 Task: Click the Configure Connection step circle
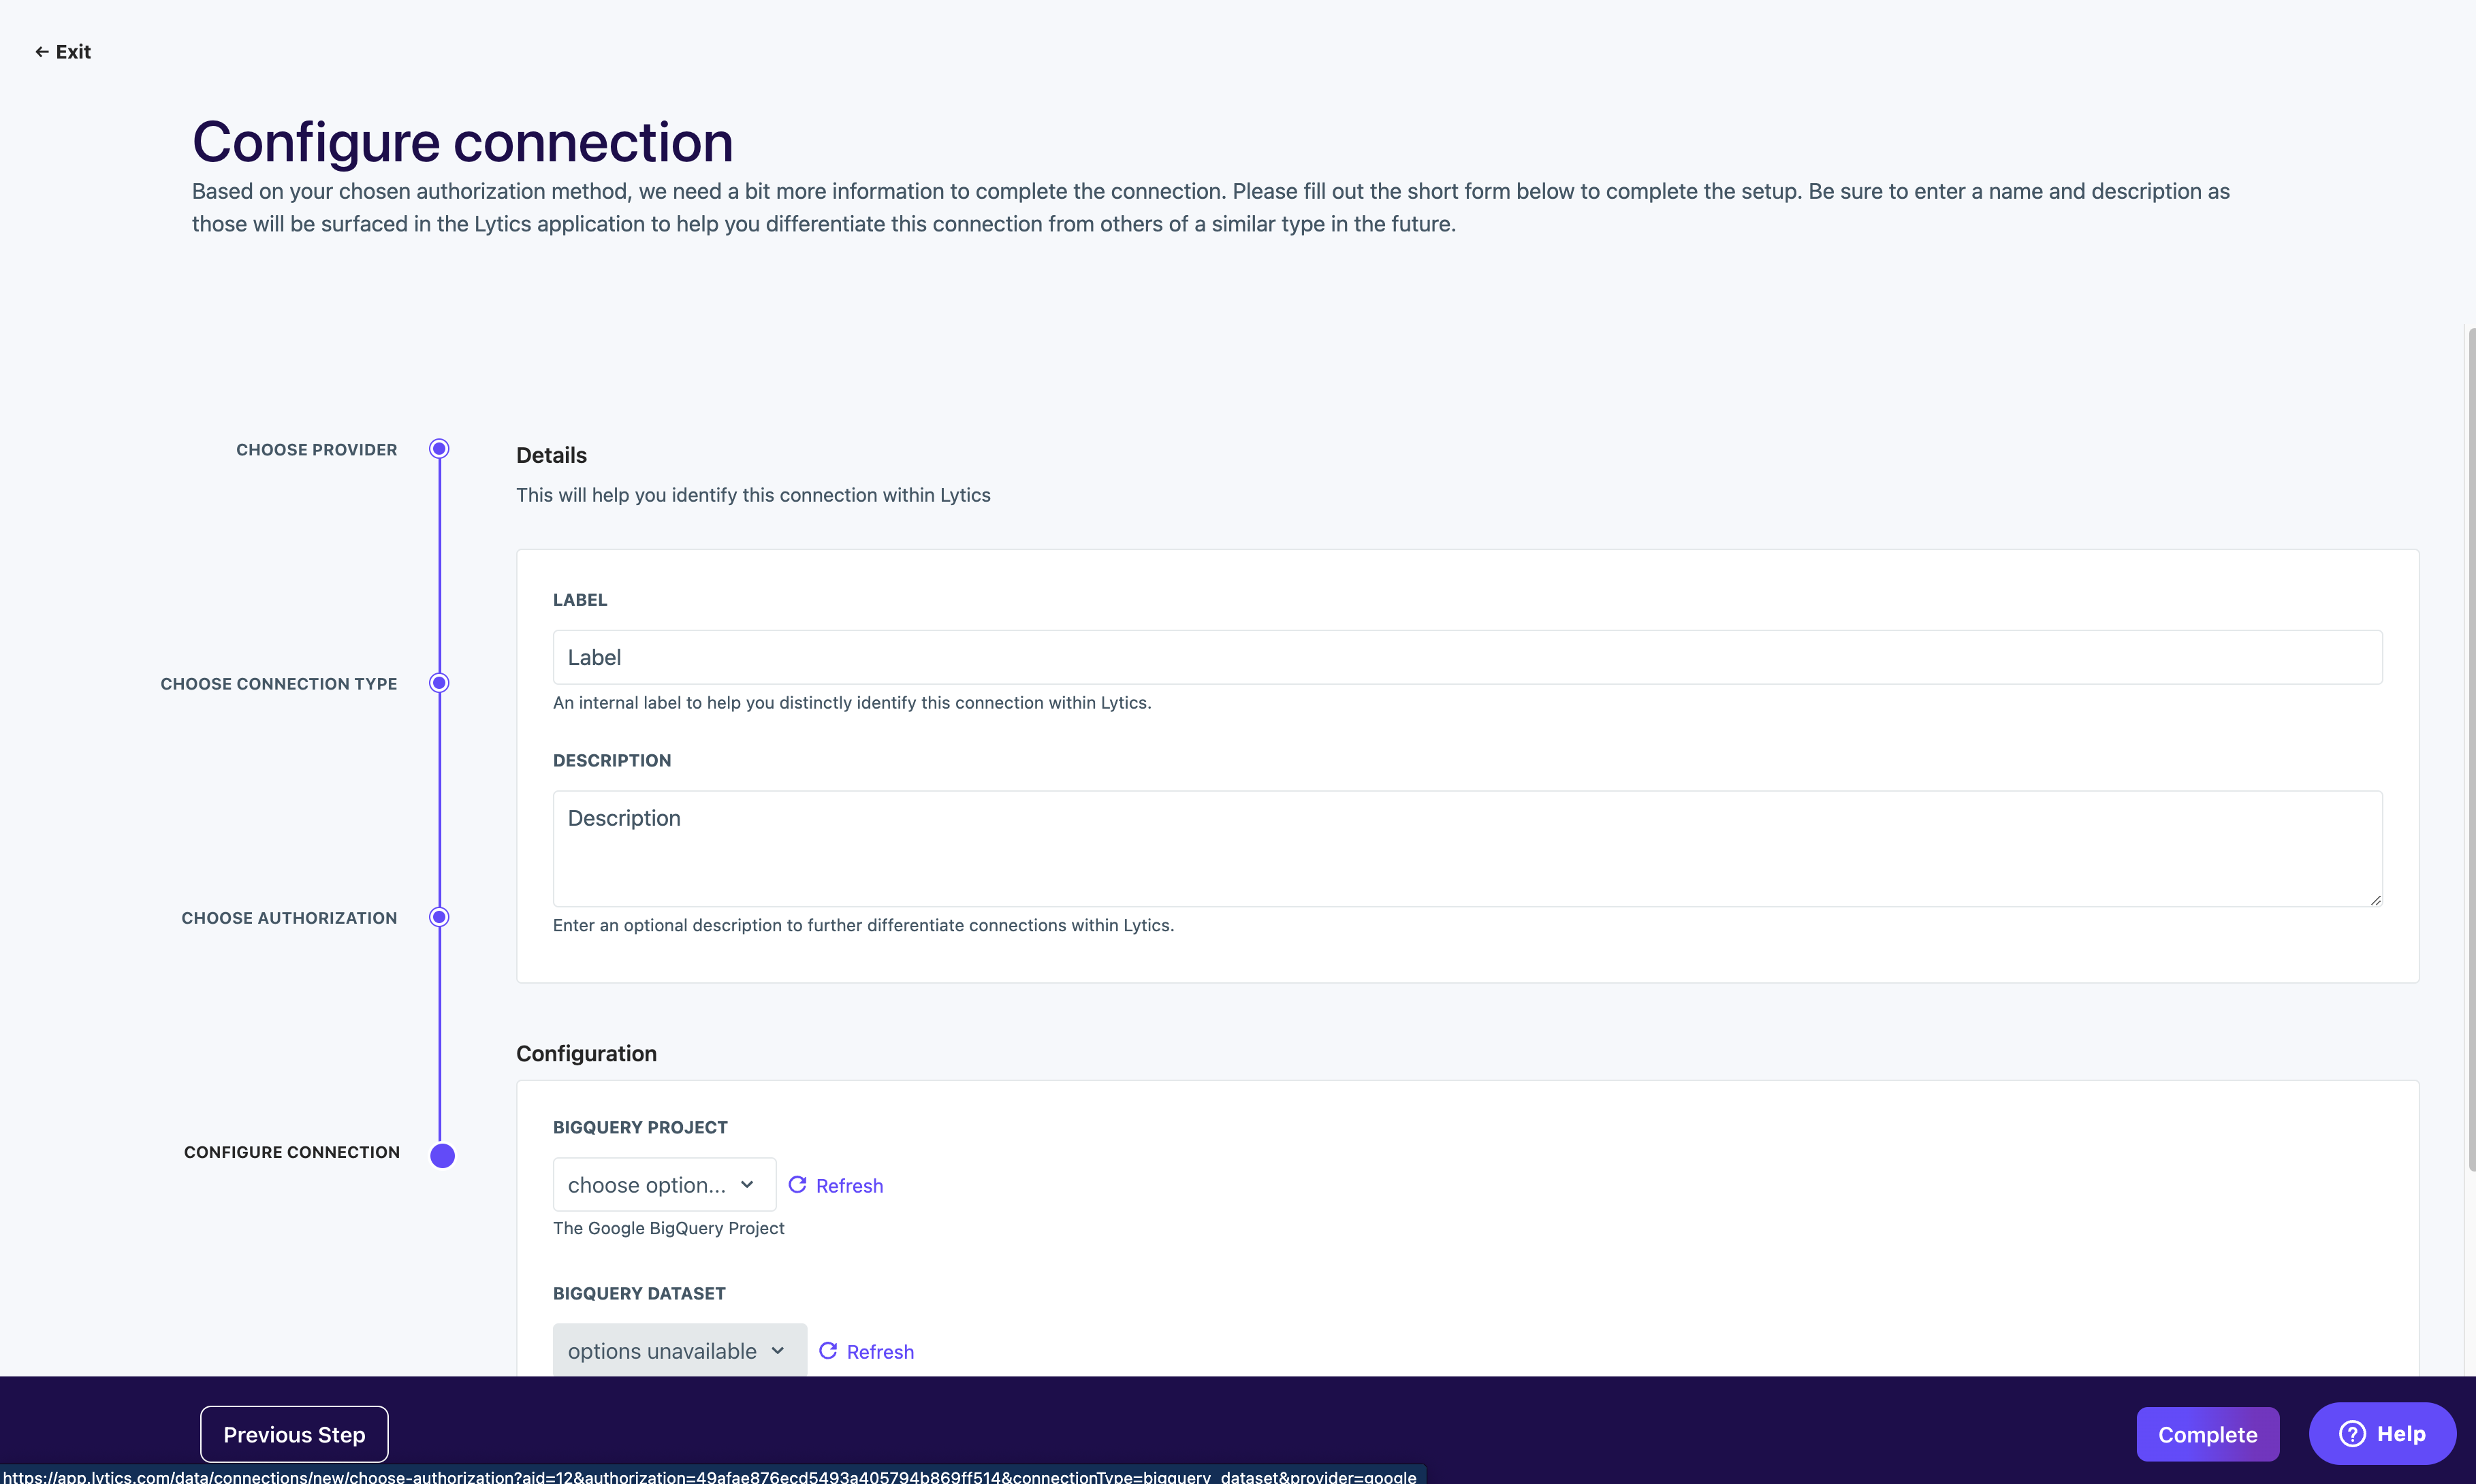pos(442,1155)
